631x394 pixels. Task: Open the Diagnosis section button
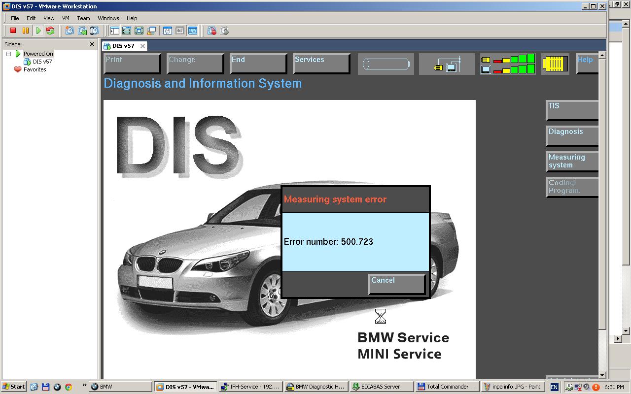(x=572, y=136)
